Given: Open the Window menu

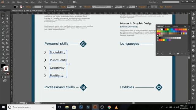Looking at the screenshot, I should click(54, 2).
